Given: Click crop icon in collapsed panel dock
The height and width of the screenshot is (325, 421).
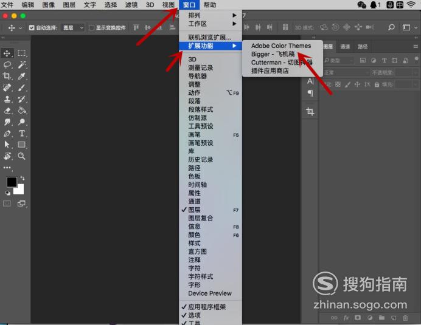Looking at the screenshot, I should click(x=310, y=111).
